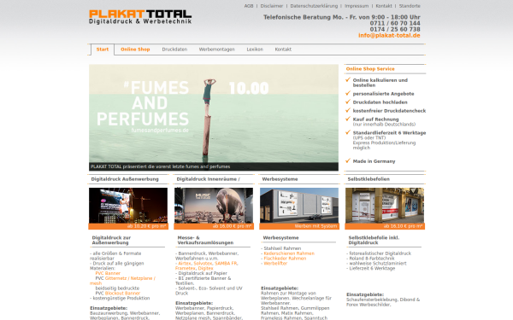Click the phone number 0711 / 60 70 144
The height and width of the screenshot is (320, 513).
[395, 23]
